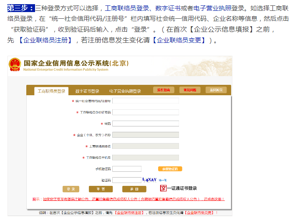Switch to 工商联络员登录 tab
Viewport: 295px width, 220px height.
tap(52, 91)
